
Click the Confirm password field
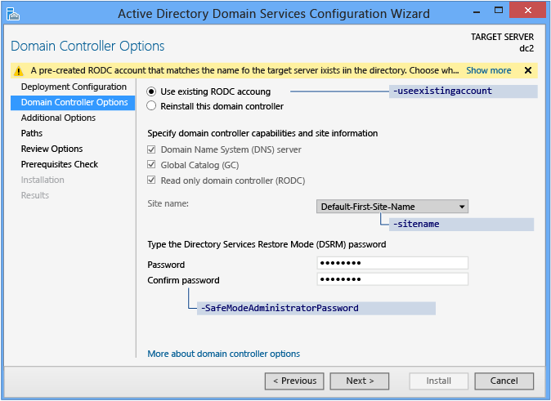click(x=392, y=279)
